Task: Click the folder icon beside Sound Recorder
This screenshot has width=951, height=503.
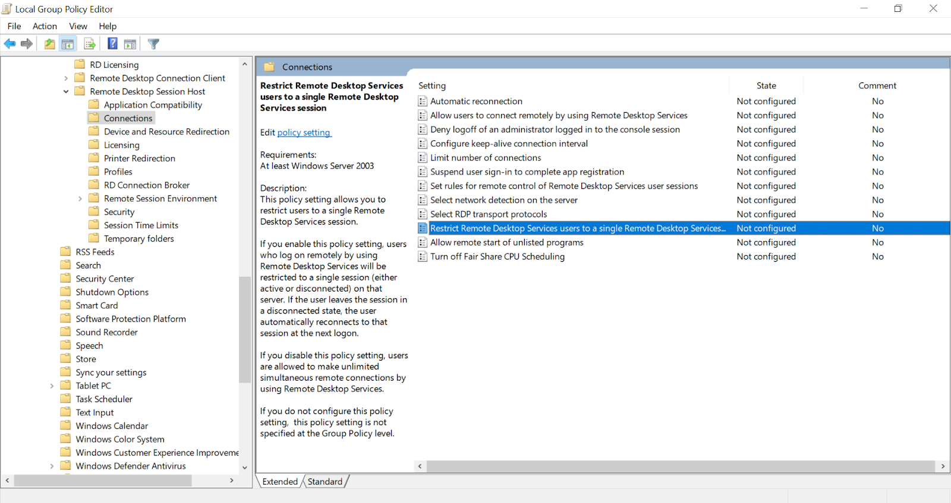Action: point(65,332)
